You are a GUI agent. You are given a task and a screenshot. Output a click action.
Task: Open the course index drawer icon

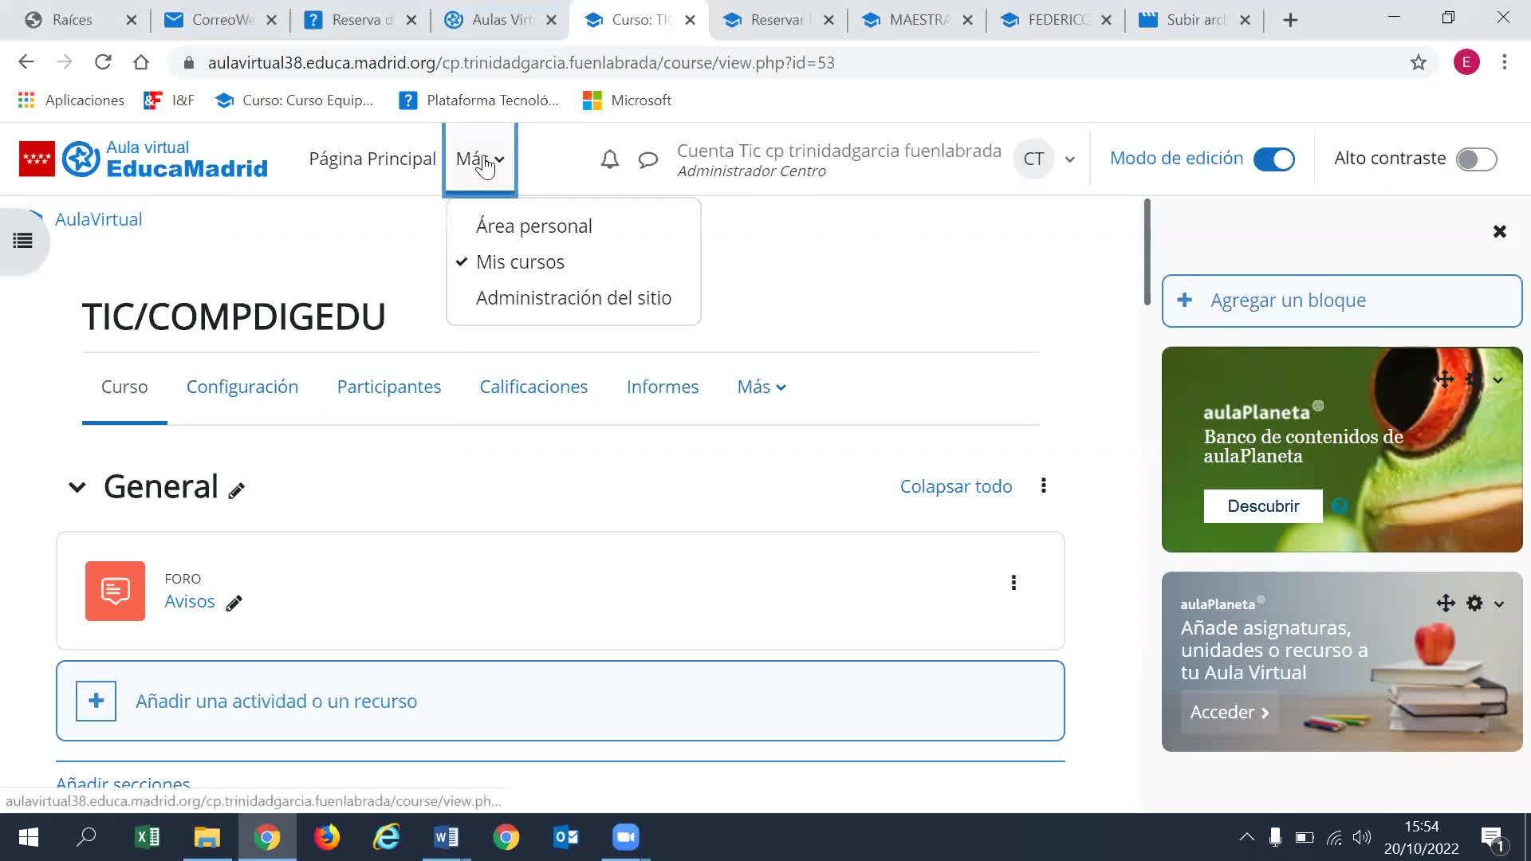(22, 240)
